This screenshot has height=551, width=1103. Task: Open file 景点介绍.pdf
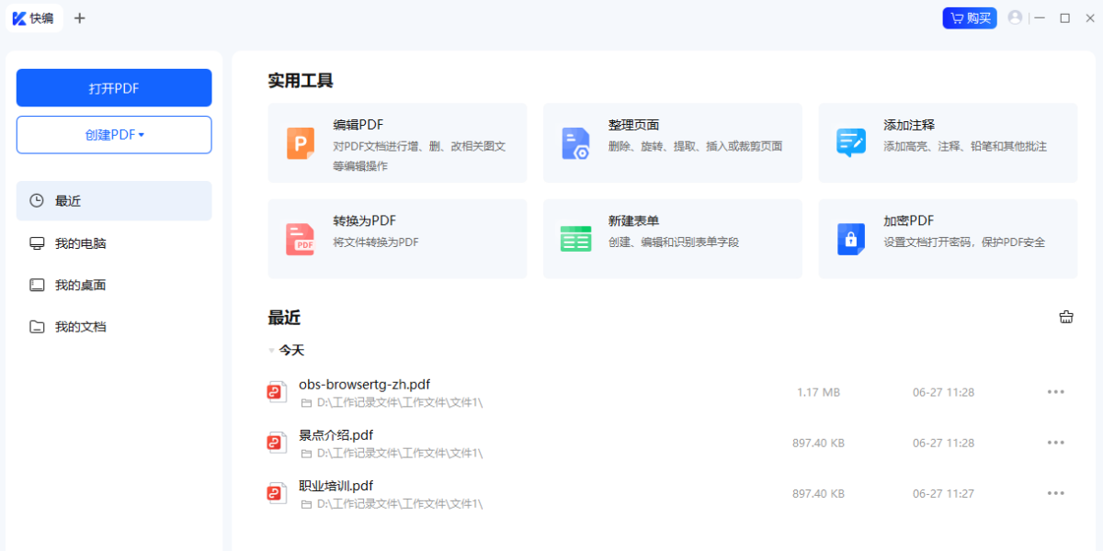point(335,434)
